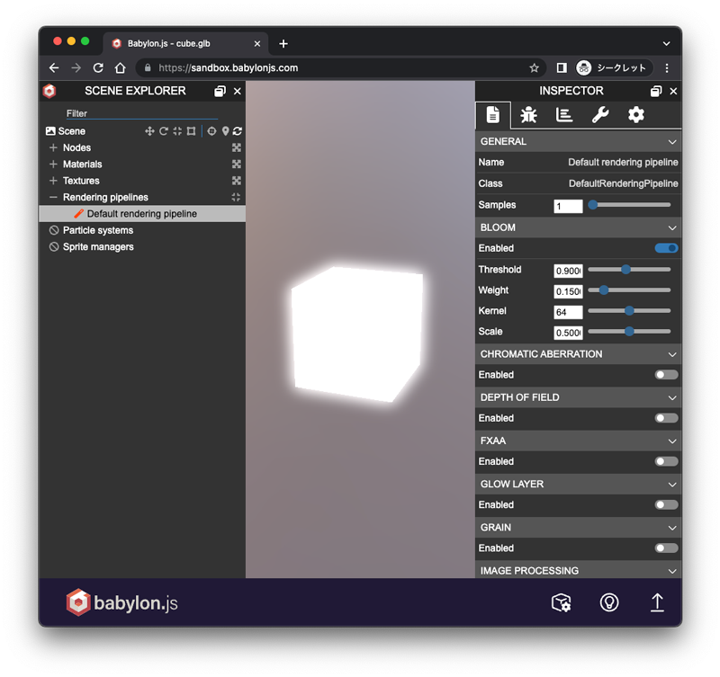The image size is (720, 677).
Task: Go to the browser home page icon
Action: coord(121,68)
